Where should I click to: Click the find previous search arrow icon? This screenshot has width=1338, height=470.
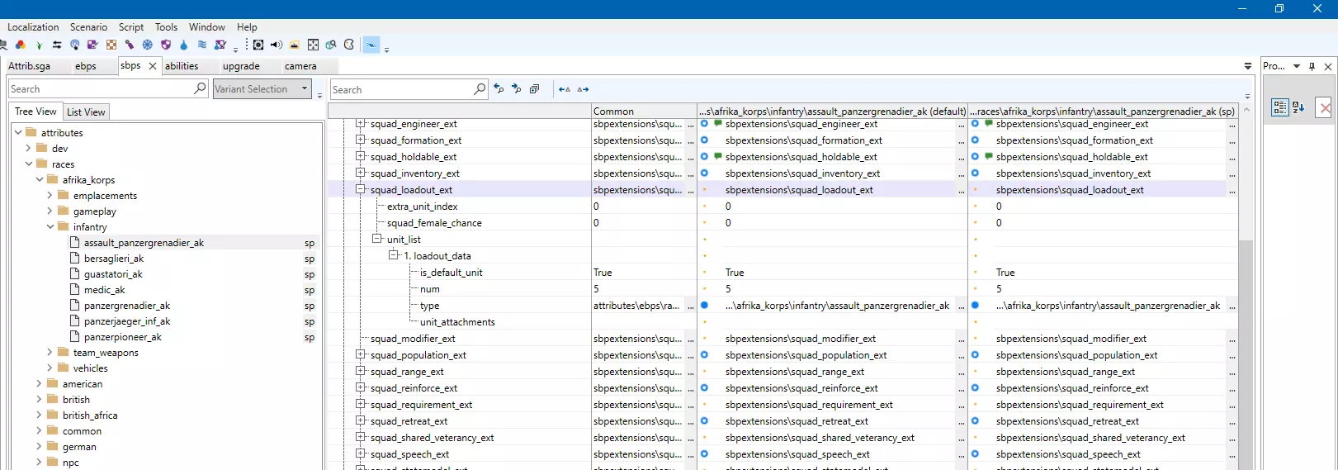(x=499, y=89)
